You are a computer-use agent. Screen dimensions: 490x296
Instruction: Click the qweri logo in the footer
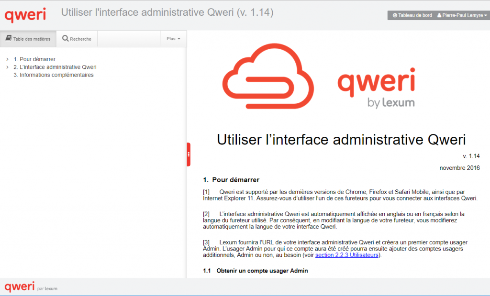20,287
